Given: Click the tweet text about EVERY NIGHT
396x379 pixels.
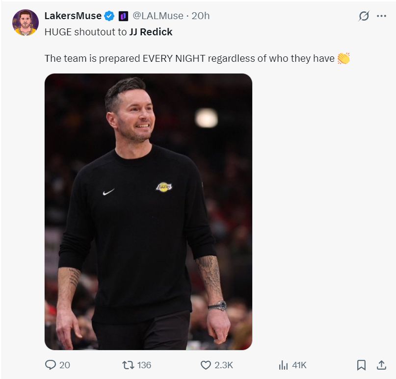Looking at the screenshot, I should coord(189,58).
